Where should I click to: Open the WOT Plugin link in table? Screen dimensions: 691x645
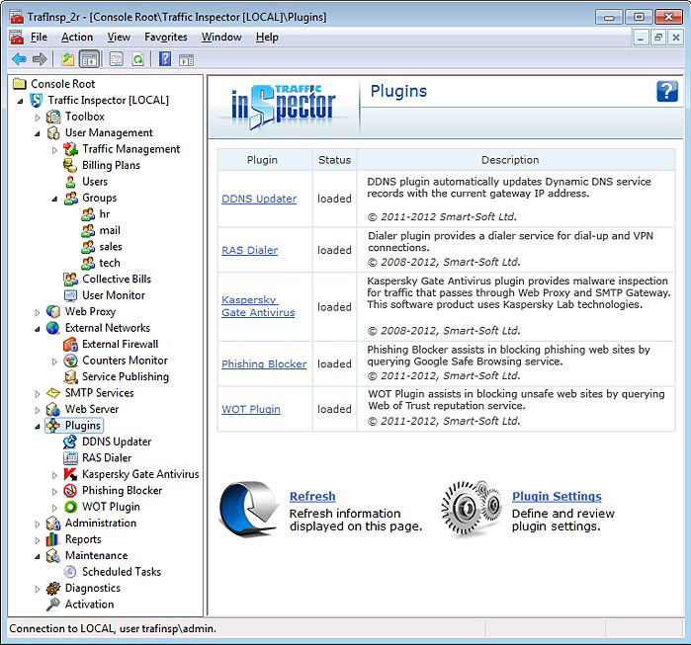(x=251, y=409)
